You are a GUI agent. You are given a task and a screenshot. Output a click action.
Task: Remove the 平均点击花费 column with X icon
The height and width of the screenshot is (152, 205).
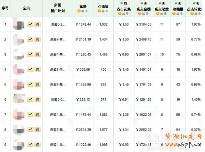(124, 14)
